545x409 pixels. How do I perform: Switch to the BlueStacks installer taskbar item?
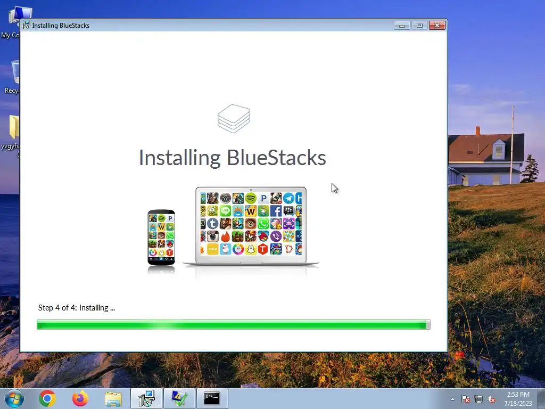point(146,398)
